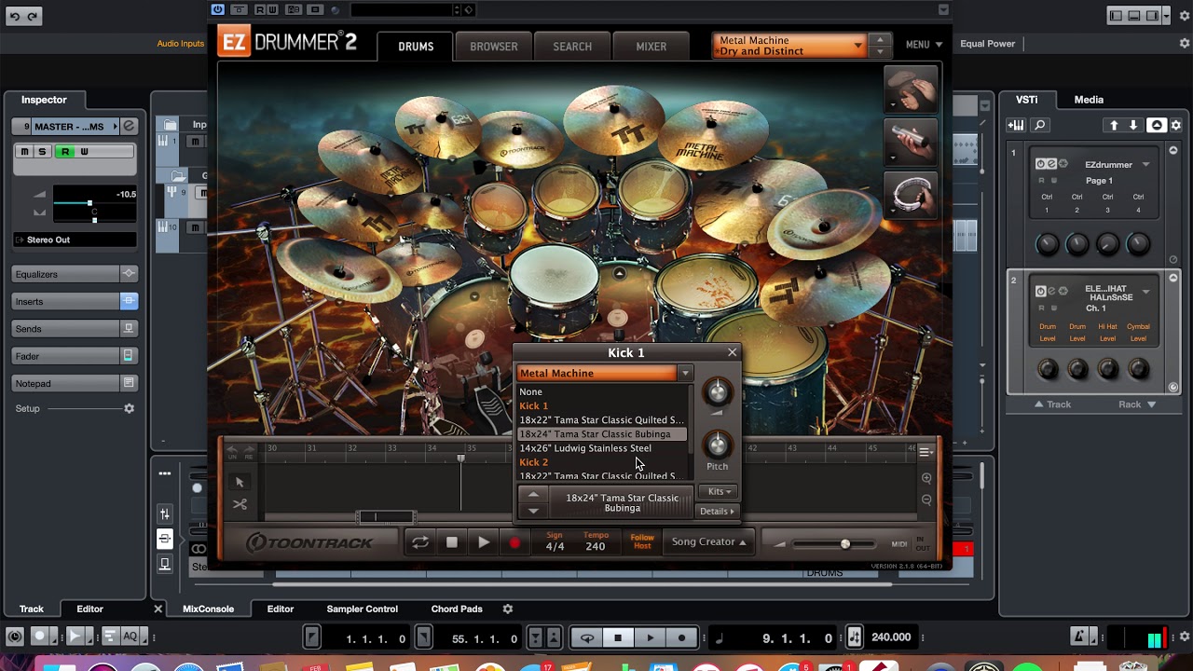Click EZdrummer red record button
Screen dimensions: 1193x671
[x=514, y=542]
